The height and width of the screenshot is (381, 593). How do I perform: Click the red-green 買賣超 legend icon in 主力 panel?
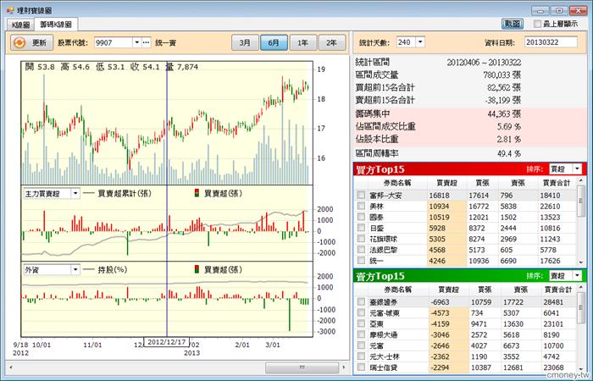(x=197, y=194)
